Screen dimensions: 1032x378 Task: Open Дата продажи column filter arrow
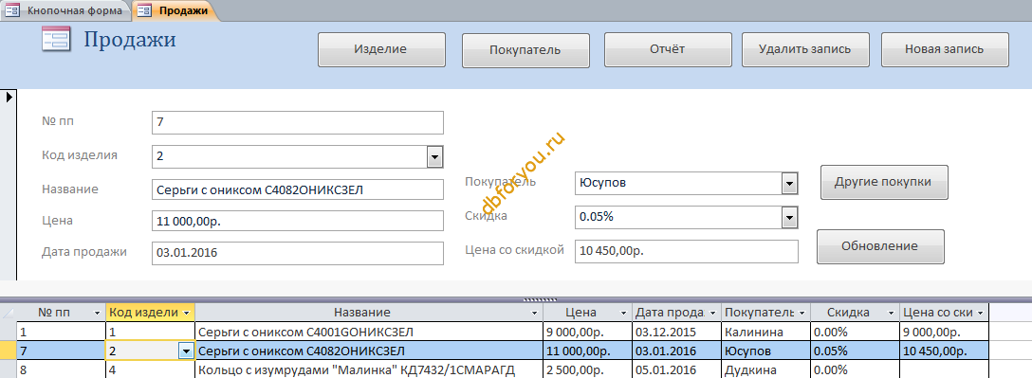712,313
